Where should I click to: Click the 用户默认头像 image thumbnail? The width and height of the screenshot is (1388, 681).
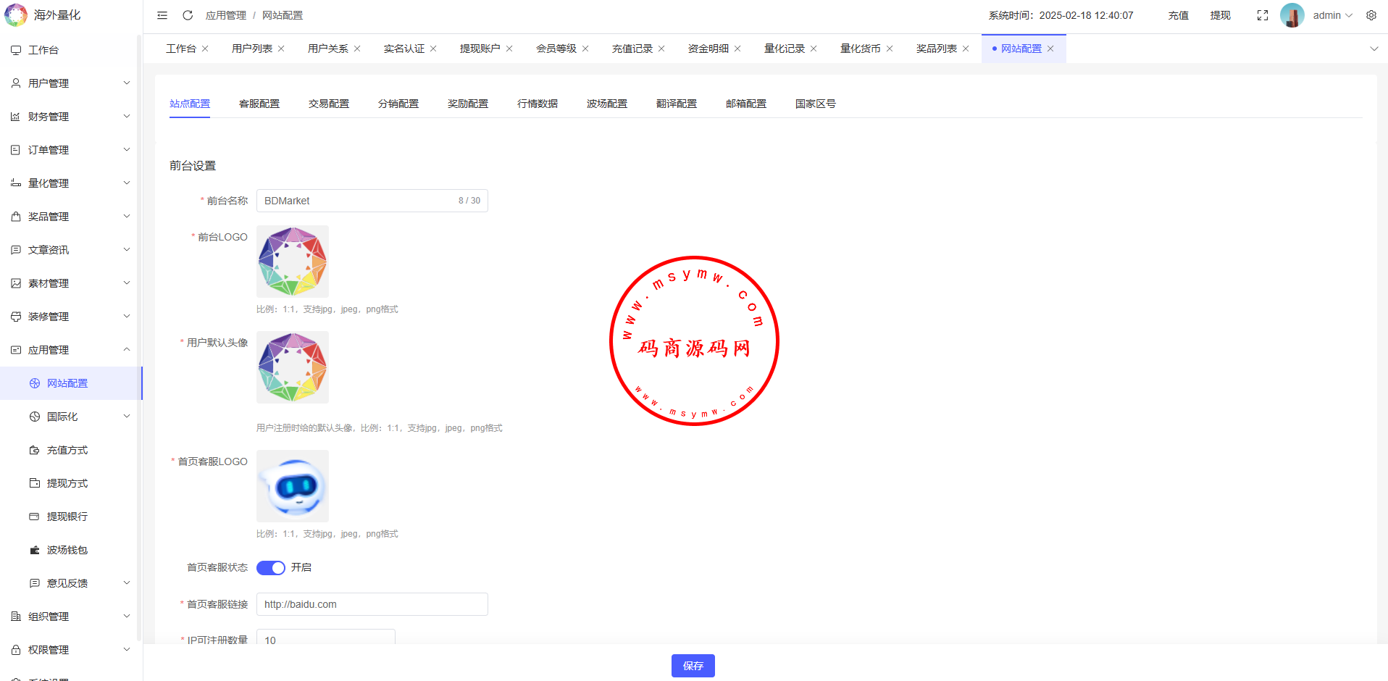(293, 367)
